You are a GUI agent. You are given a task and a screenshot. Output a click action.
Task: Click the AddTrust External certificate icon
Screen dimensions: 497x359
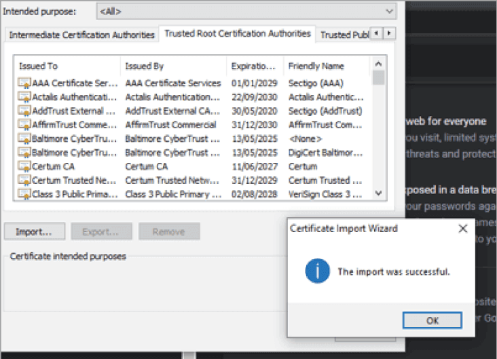[x=24, y=111]
